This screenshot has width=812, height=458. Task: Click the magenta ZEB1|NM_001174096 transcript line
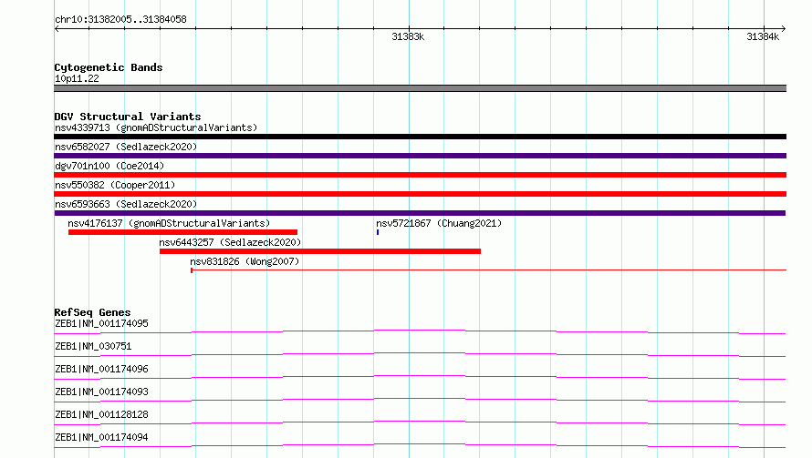click(420, 377)
